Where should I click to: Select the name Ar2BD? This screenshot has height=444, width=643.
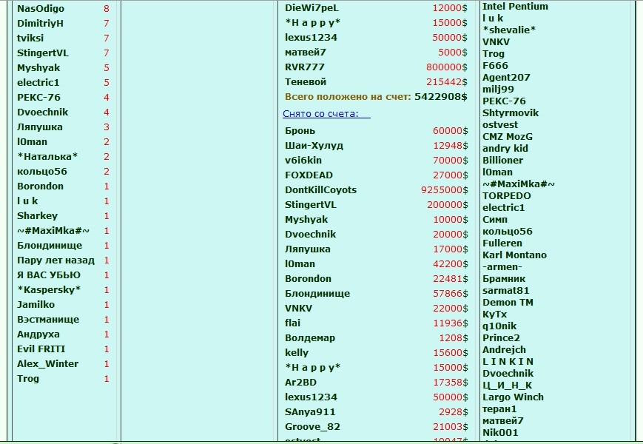point(300,382)
